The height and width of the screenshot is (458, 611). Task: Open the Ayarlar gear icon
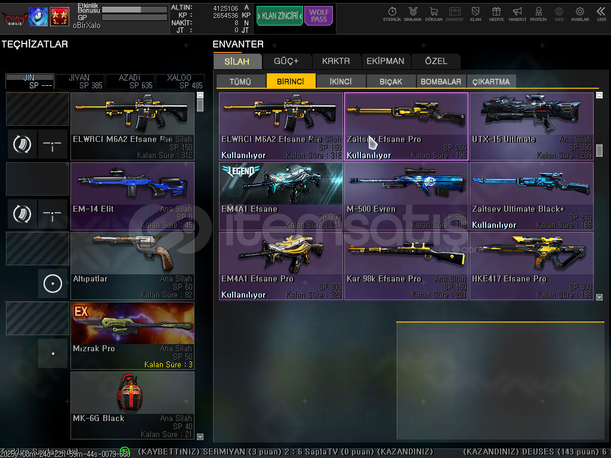(580, 14)
